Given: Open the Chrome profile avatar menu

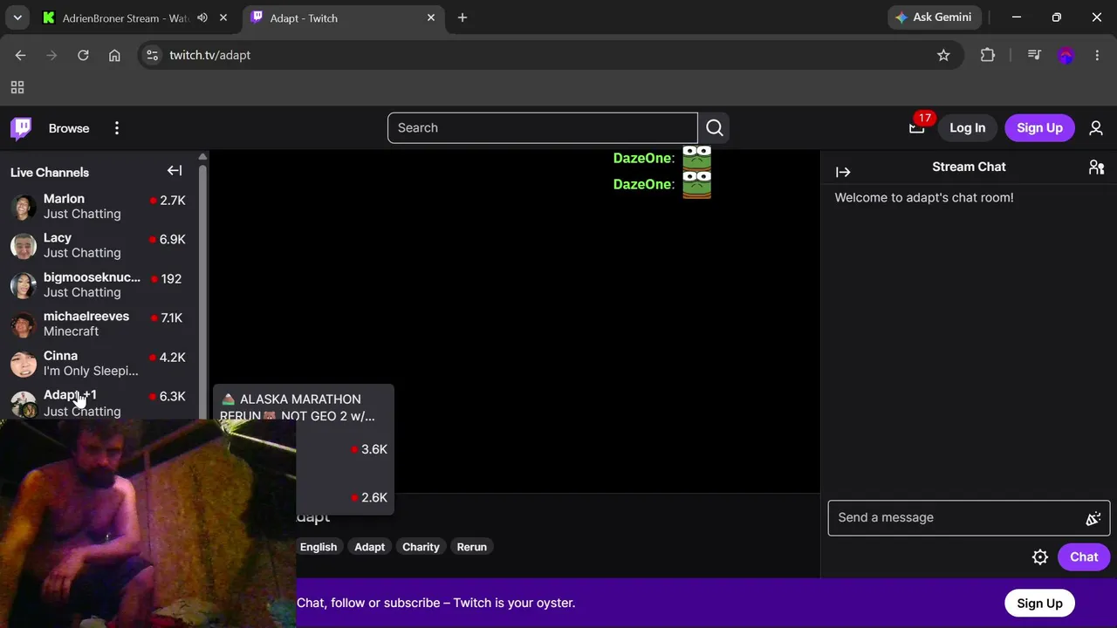Looking at the screenshot, I should pyautogui.click(x=1066, y=55).
